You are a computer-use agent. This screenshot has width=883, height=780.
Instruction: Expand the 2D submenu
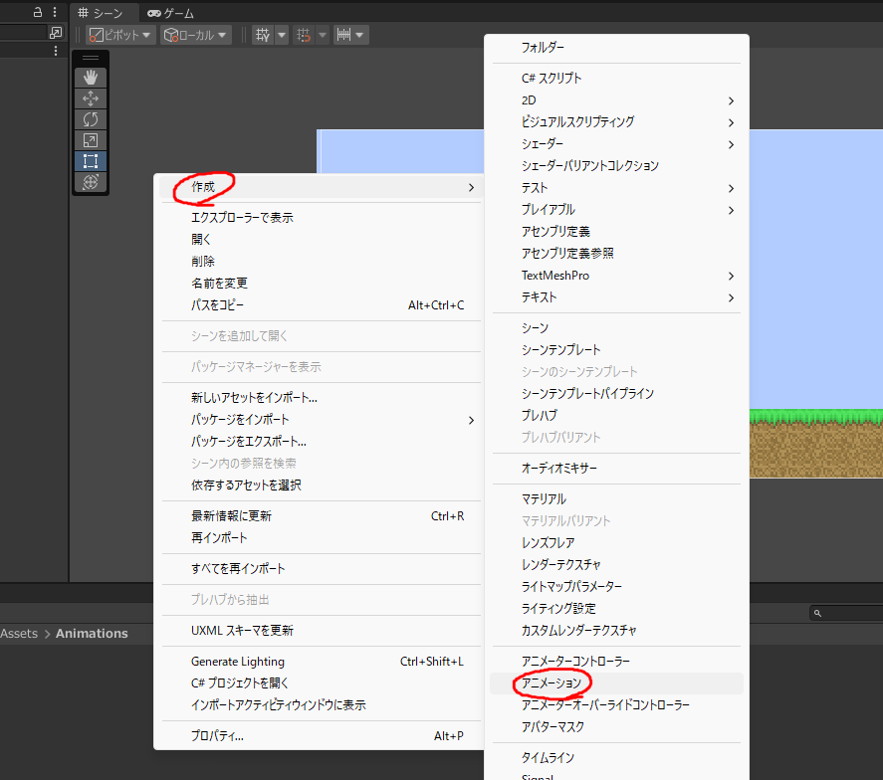(x=616, y=100)
